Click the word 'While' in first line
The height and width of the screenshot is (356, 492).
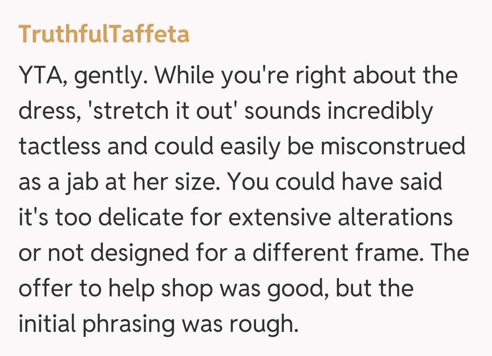(184, 76)
